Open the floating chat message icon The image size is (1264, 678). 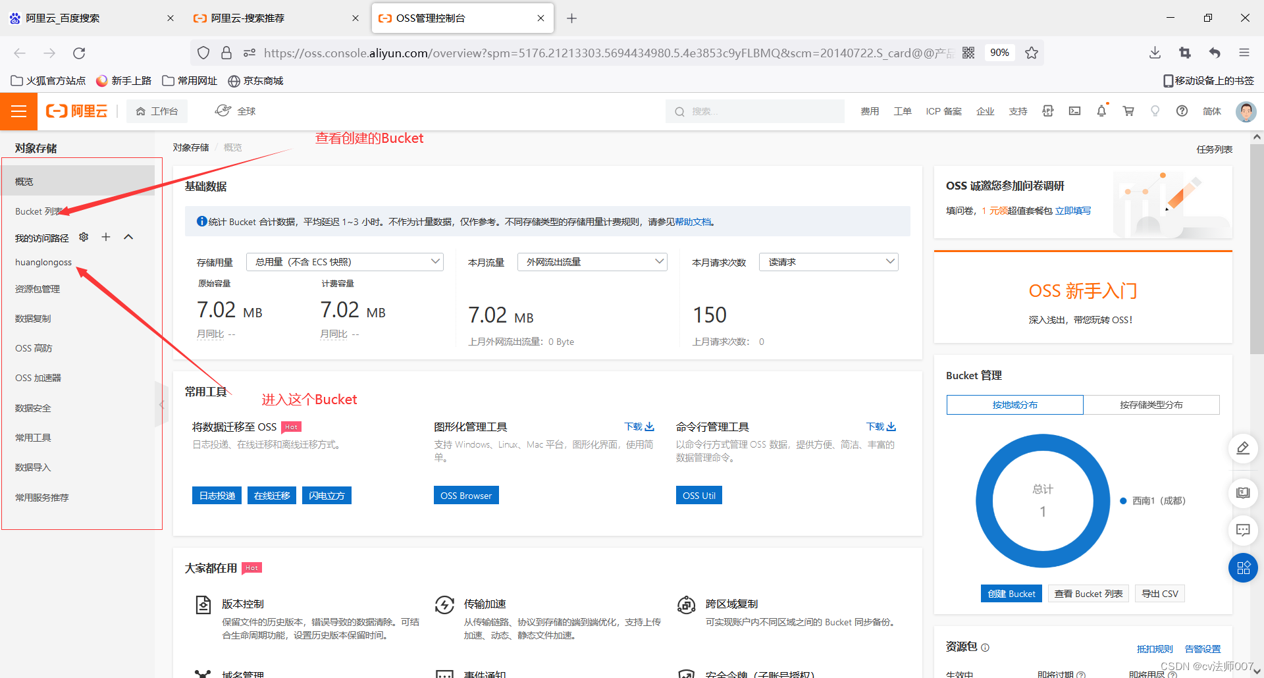tap(1243, 530)
